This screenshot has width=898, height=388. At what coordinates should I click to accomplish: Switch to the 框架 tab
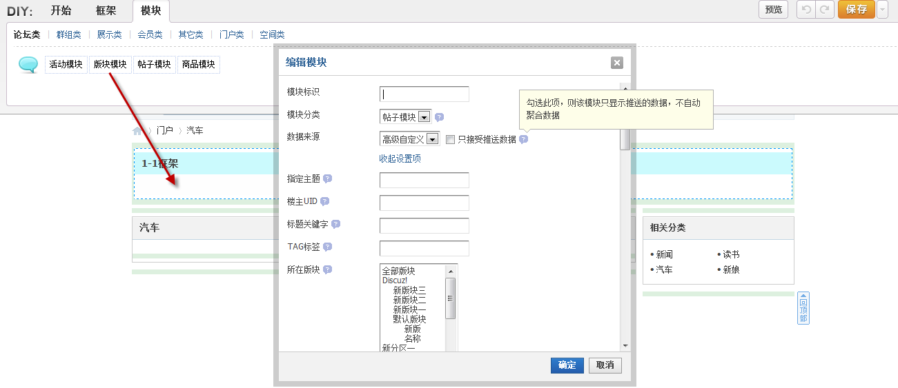[x=106, y=10]
